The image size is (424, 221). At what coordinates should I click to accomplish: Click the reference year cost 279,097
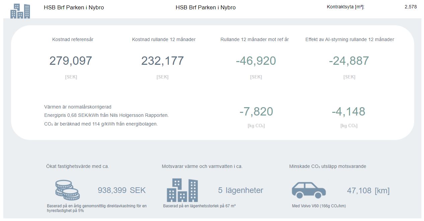tap(71, 61)
